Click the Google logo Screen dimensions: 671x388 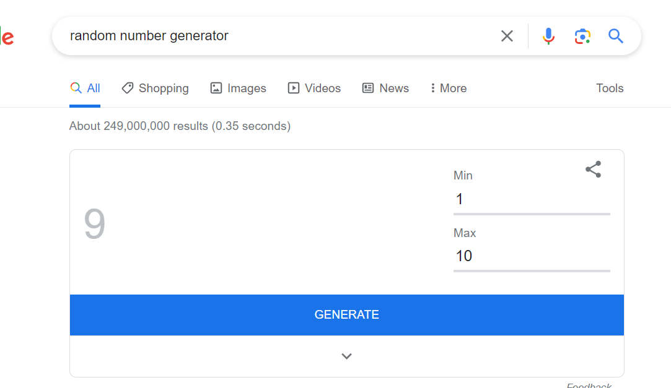(7, 36)
